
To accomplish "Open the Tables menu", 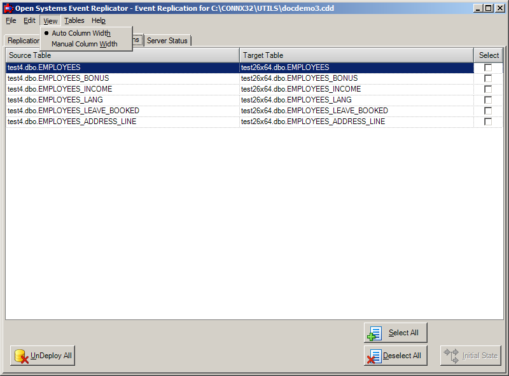I will tap(74, 20).
